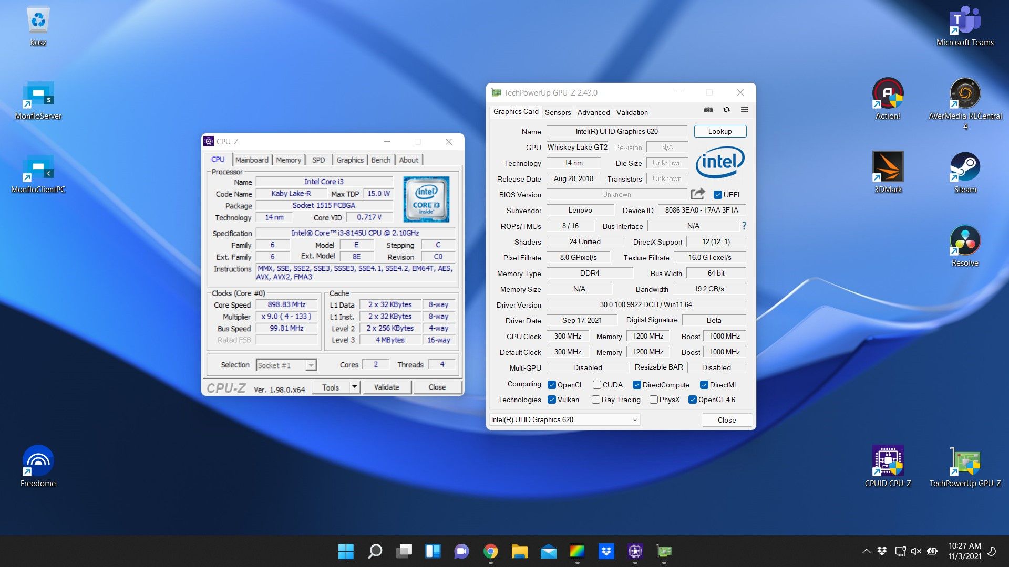Switch to the Mainboard tab in CPU-Z
This screenshot has height=567, width=1009.
pyautogui.click(x=252, y=160)
